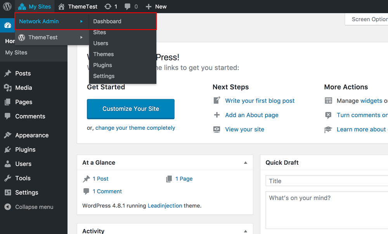
Task: Select ThemeTest entry in My Sites menu
Action: pyautogui.click(x=43, y=37)
